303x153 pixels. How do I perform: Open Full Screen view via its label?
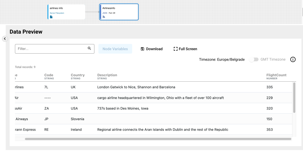188,49
